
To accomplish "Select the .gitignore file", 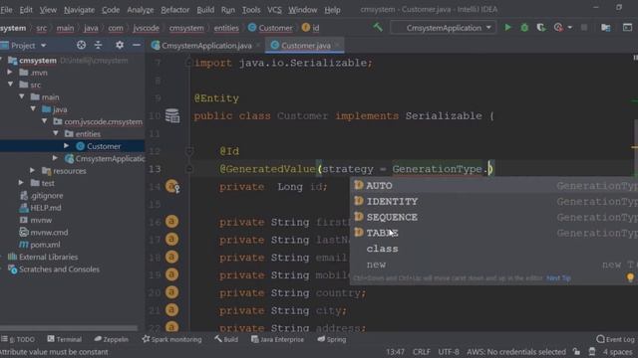I will (41, 195).
